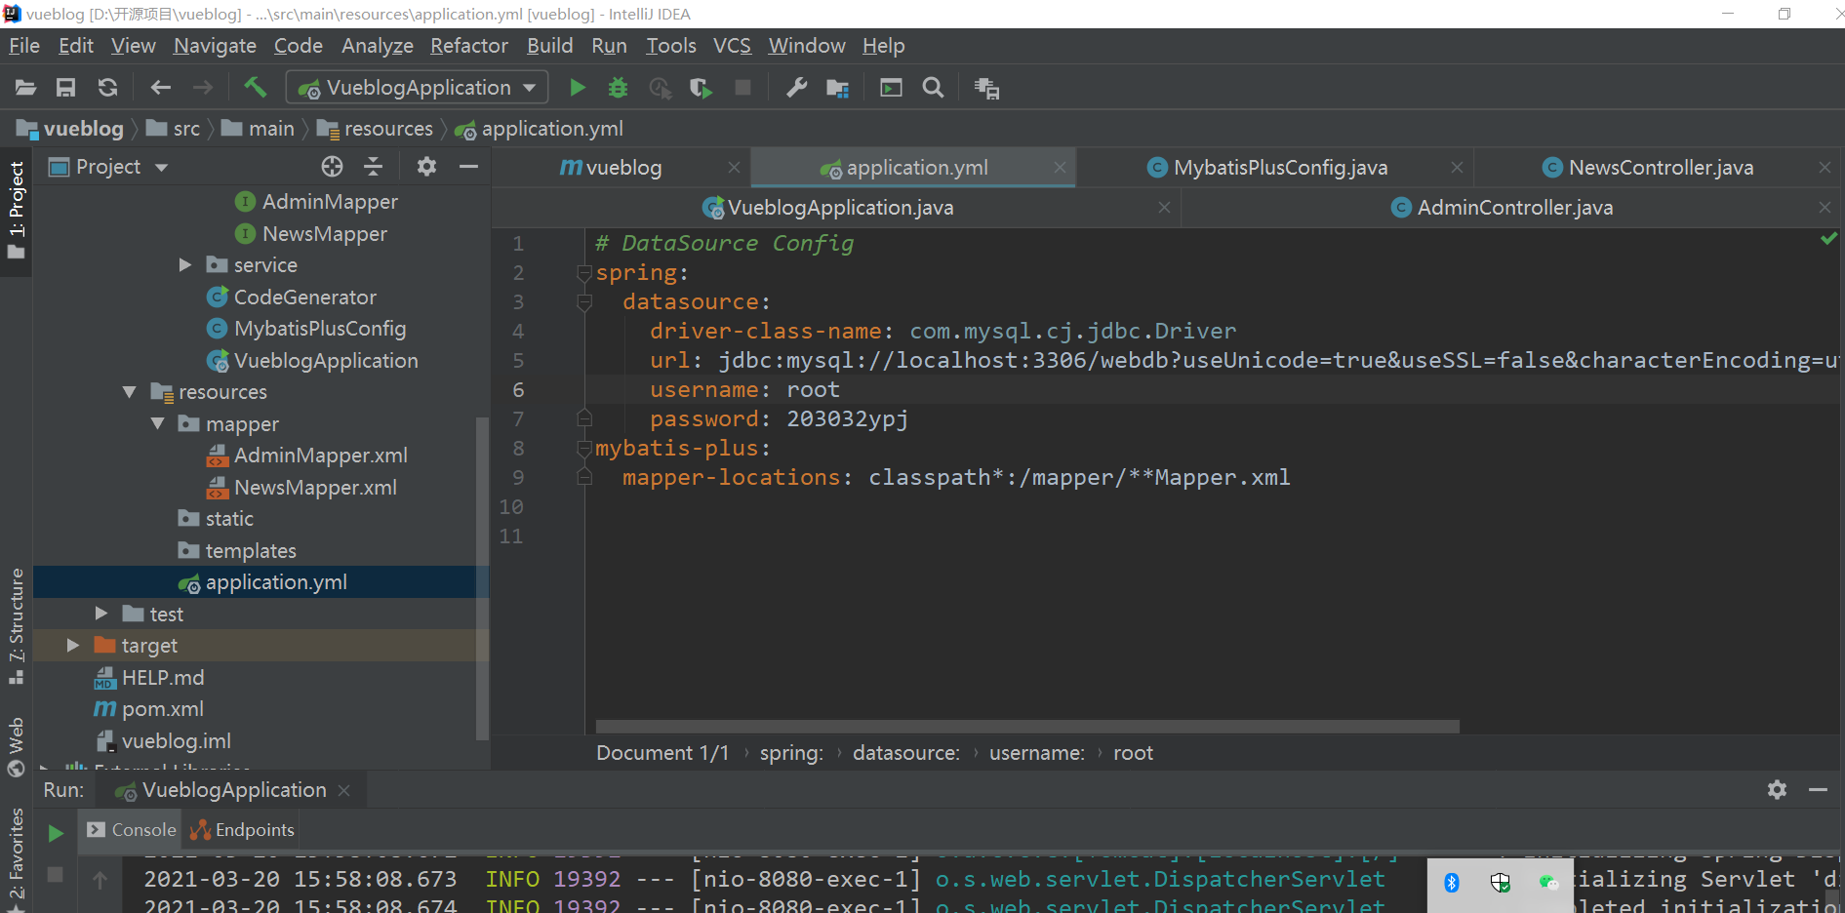Viewport: 1845px width, 913px height.
Task: Toggle the Structure tool window
Action: pyautogui.click(x=17, y=615)
